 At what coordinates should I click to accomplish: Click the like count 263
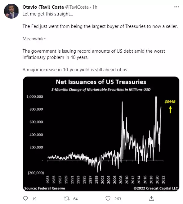118,199
